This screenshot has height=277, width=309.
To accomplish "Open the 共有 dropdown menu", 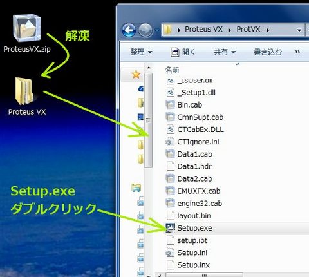I will [225, 52].
